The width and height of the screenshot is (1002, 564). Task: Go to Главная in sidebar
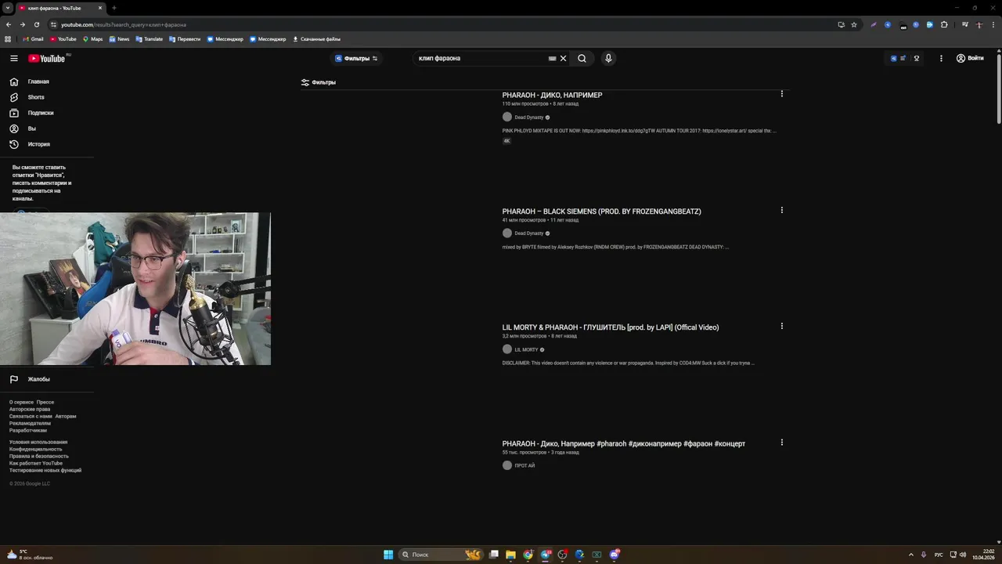(x=38, y=81)
